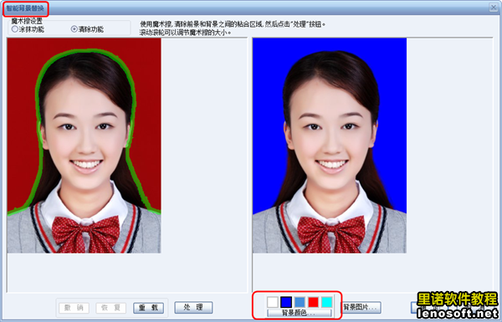Click the 处理 process button
This screenshot has width=502, height=322.
click(193, 307)
